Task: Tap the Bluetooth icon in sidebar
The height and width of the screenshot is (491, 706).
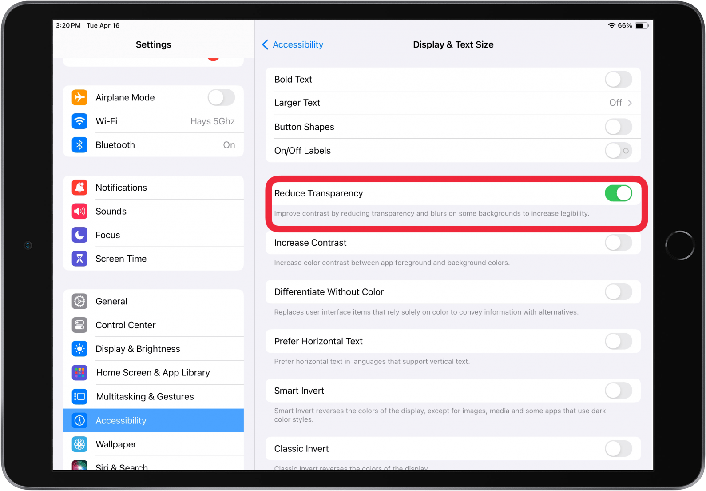Action: 79,145
